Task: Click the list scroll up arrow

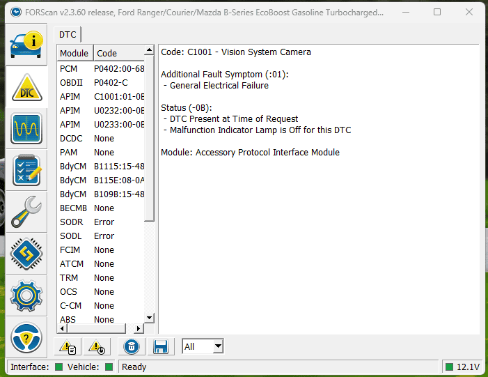Action: coord(150,50)
